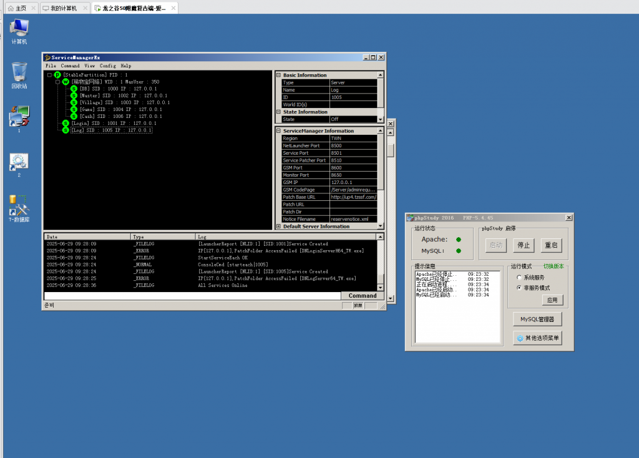Click the ServiceManagerEx title bar icon
The width and height of the screenshot is (639, 458).
(x=47, y=57)
